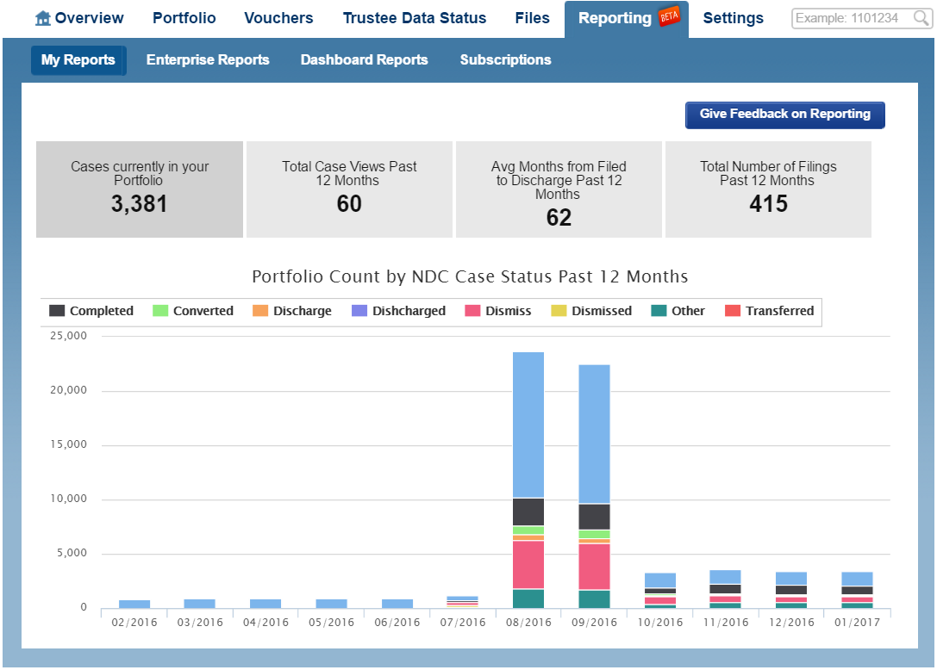Switch to the Vouchers tab
This screenshot has width=937, height=670.
point(278,18)
